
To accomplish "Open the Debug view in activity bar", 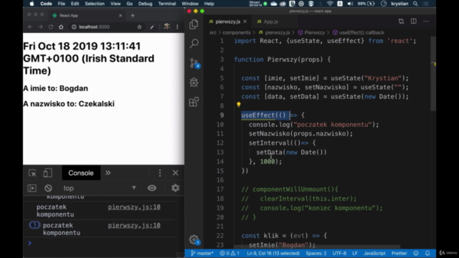I will [194, 82].
